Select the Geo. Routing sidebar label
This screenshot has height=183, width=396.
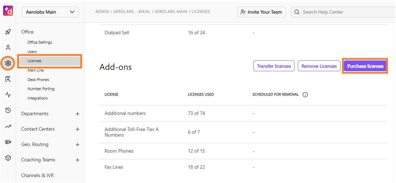coord(35,145)
